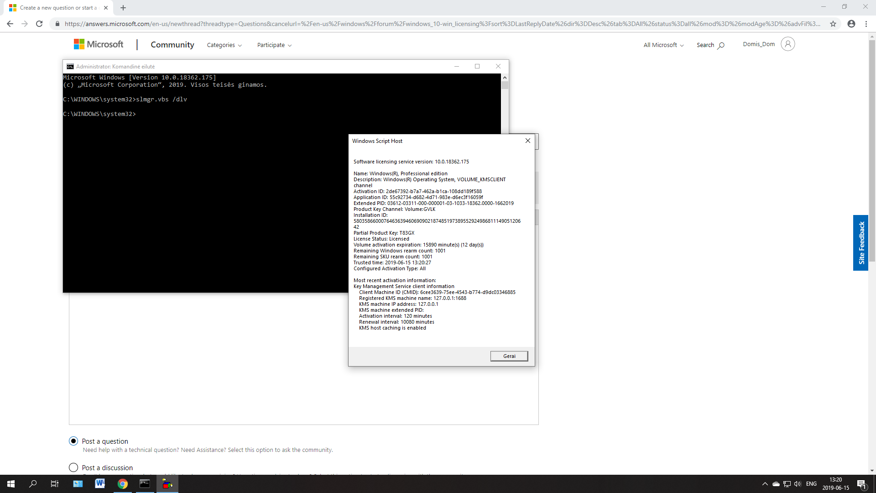Click the colorful app icon on taskbar
This screenshot has height=493, width=876.
coord(167,484)
